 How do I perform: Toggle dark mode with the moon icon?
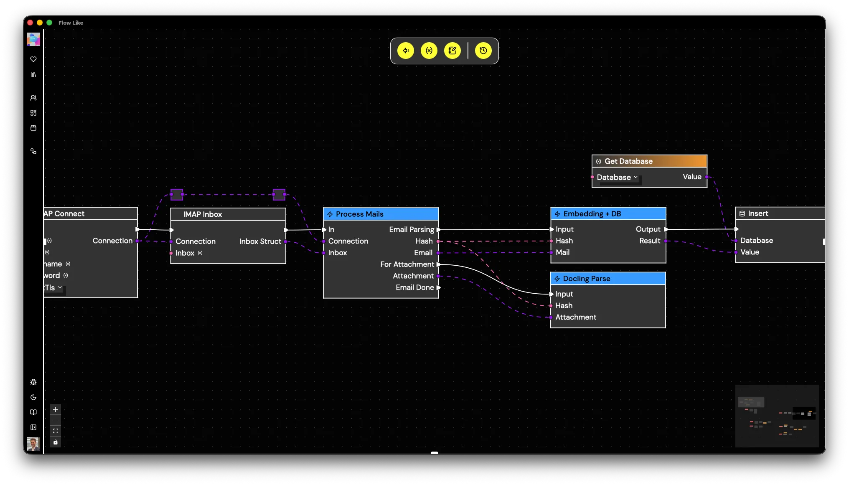(x=33, y=397)
